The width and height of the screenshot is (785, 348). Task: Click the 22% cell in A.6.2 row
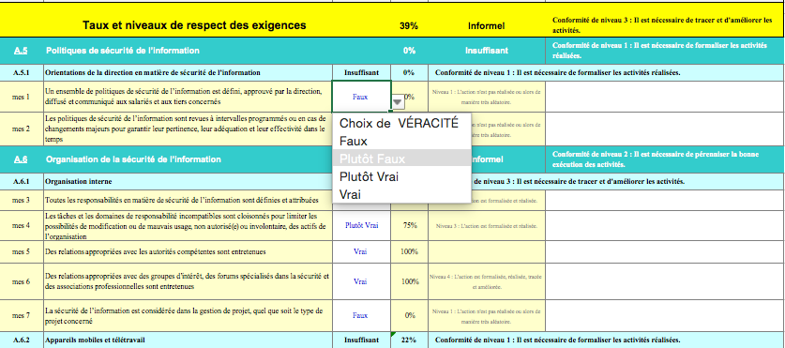410,340
